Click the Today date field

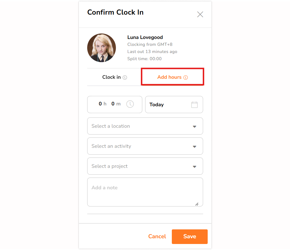coord(174,105)
